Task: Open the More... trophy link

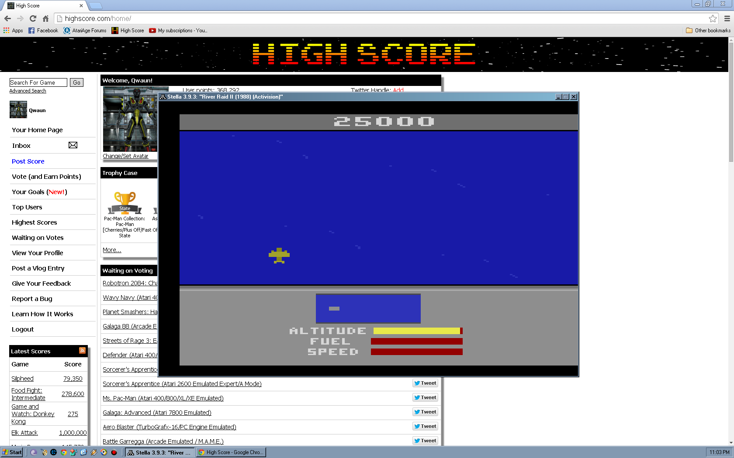Action: 112,250
